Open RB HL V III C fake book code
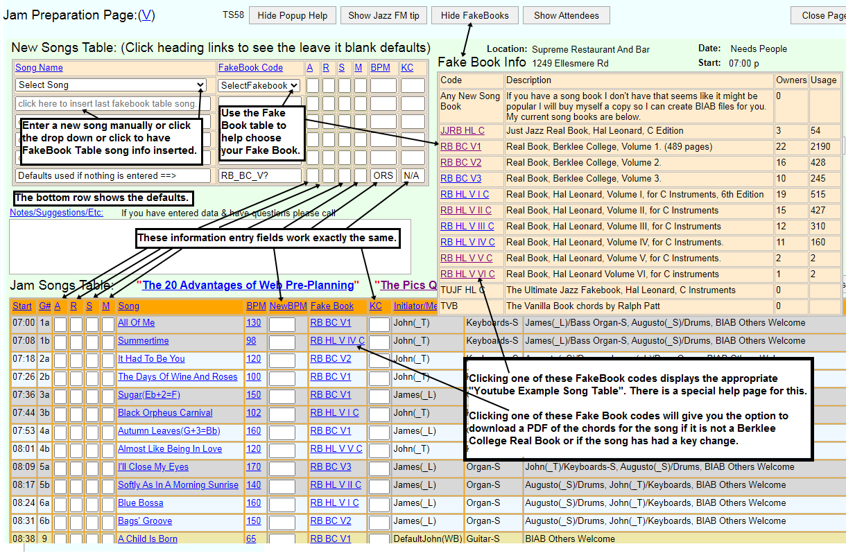The height and width of the screenshot is (560, 846). (467, 227)
